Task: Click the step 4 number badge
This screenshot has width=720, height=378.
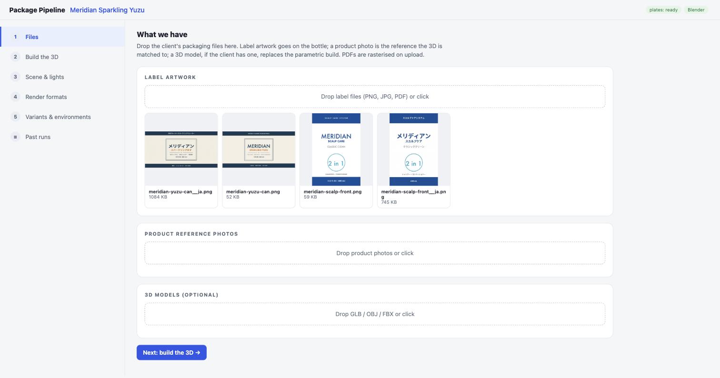Action: [x=15, y=97]
